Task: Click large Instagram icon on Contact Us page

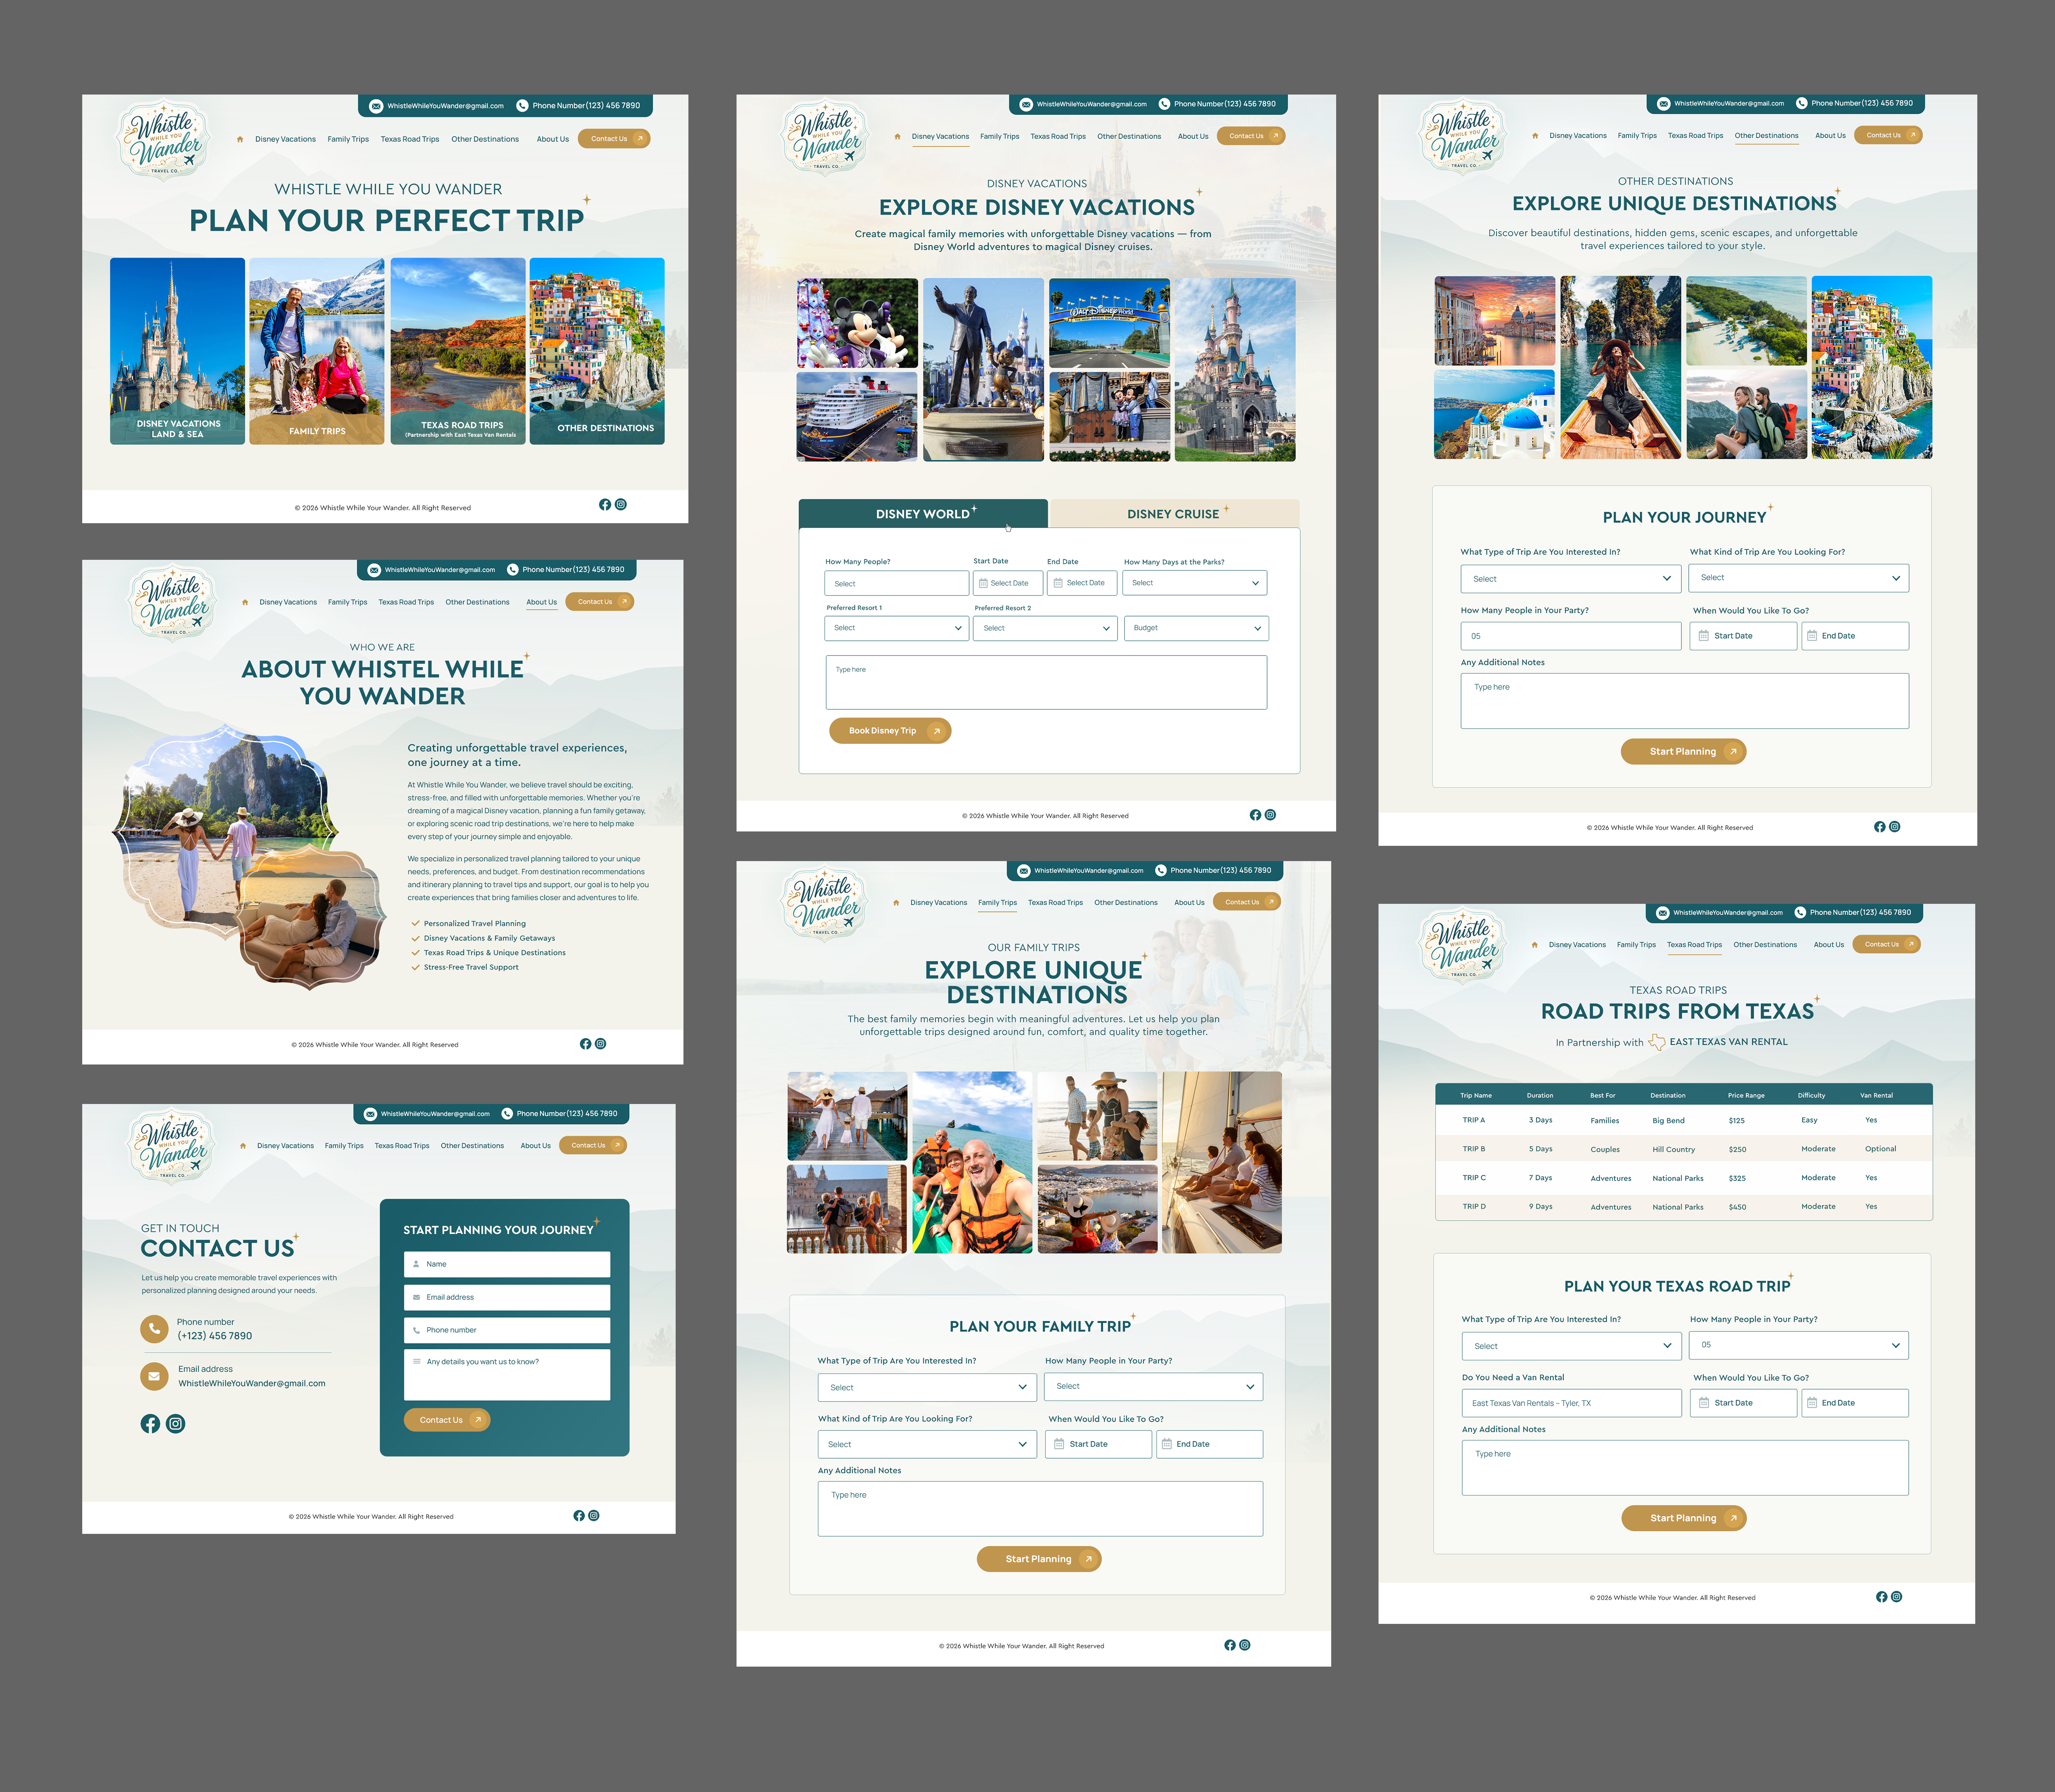Action: (176, 1424)
